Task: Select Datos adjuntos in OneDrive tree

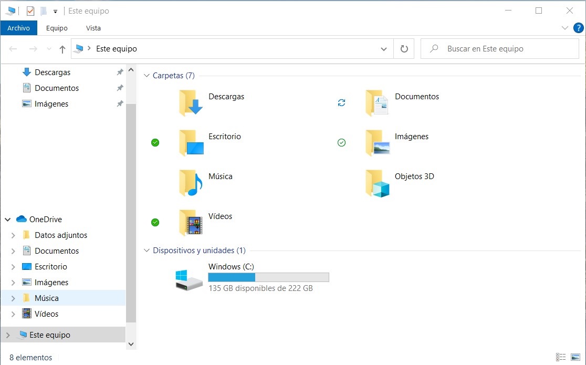Action: [x=61, y=235]
